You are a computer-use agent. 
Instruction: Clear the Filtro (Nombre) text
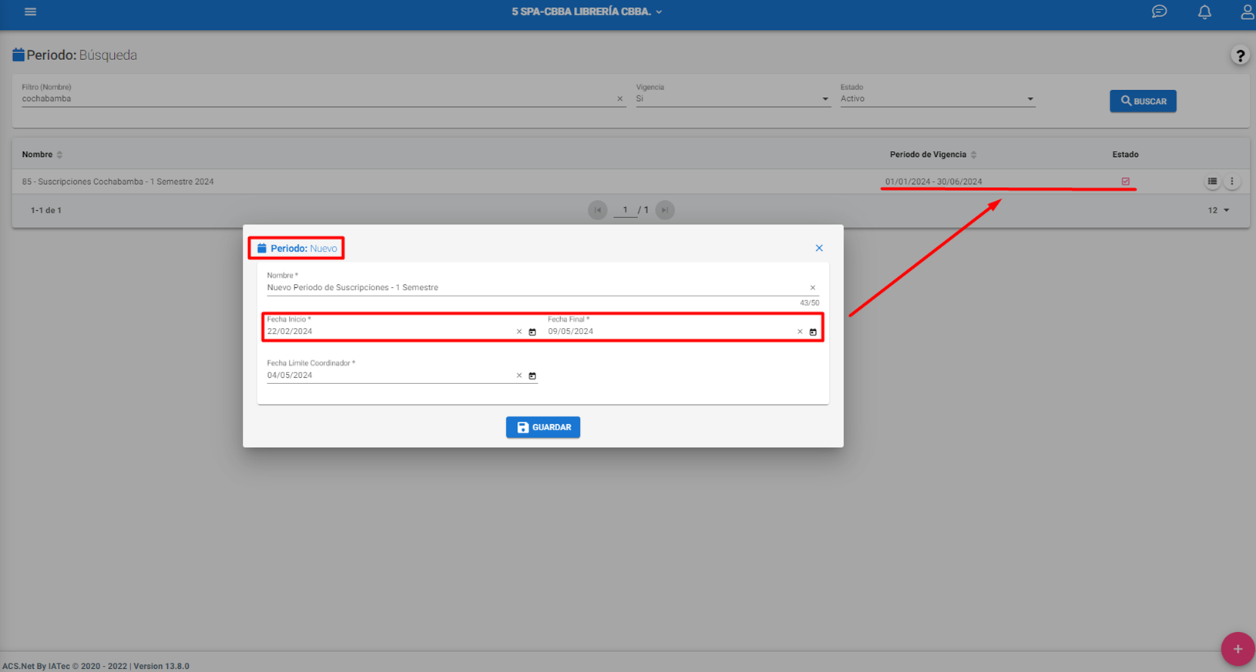pos(620,99)
